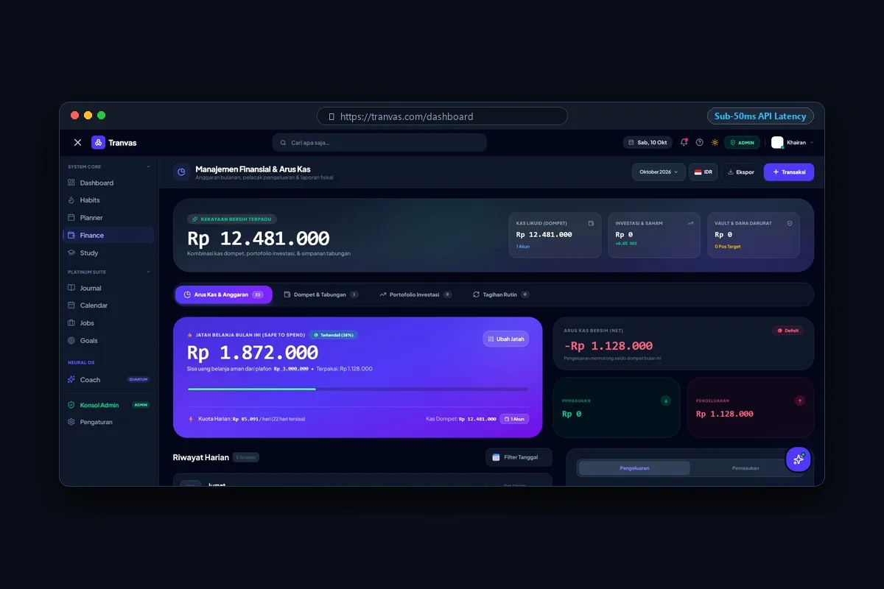Open the Filter Tanggal button

(519, 457)
